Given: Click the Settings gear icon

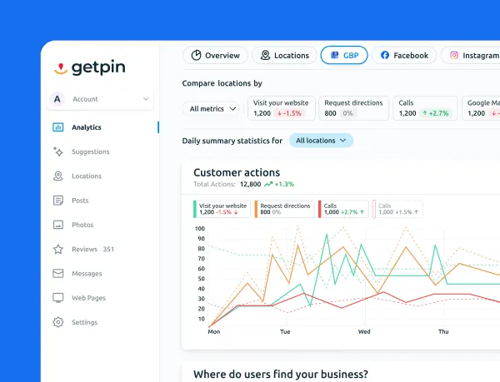Looking at the screenshot, I should click(x=58, y=322).
